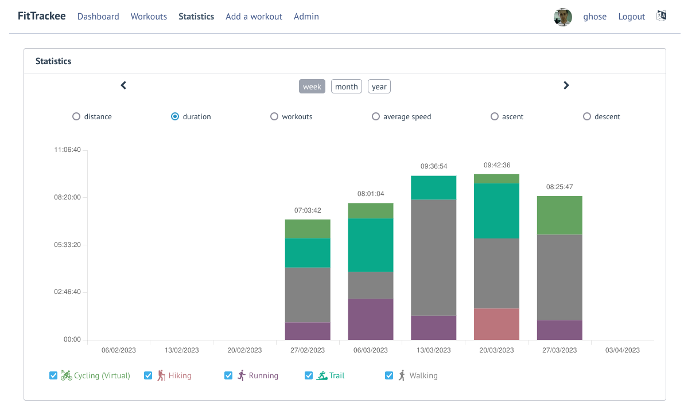The width and height of the screenshot is (684, 419).
Task: Click the user avatar picture
Action: point(562,17)
